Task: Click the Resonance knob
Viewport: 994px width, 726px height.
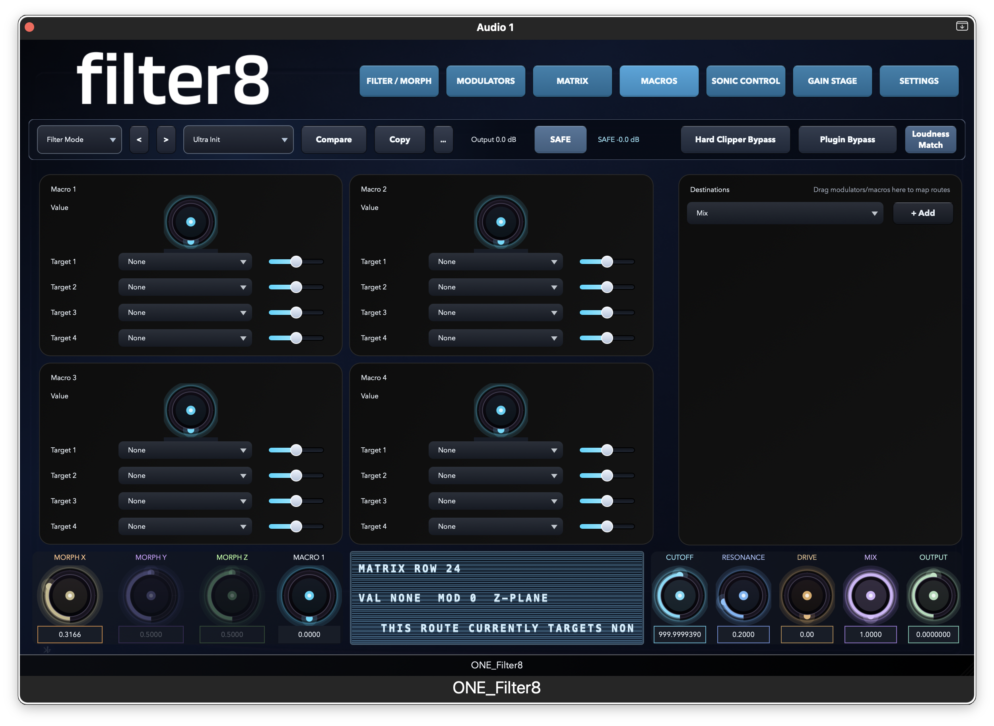Action: point(743,596)
